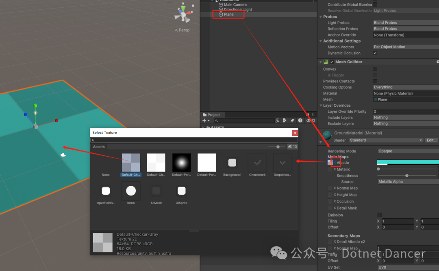Image resolution: width=439 pixels, height=271 pixels.
Task: Select the DropdownArrow texture
Action: (283, 165)
